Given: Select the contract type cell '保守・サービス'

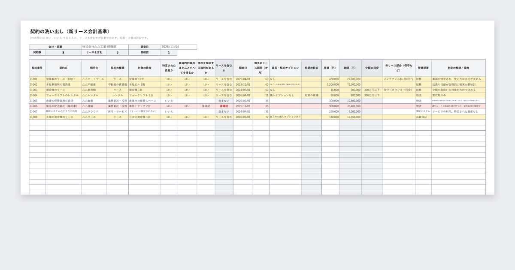Looking at the screenshot, I should pyautogui.click(x=118, y=111).
